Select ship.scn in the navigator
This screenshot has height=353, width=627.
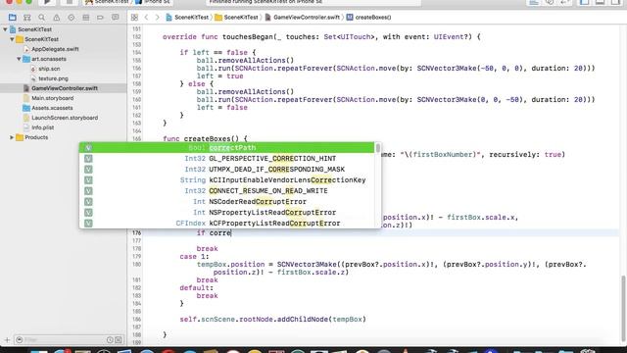49,69
